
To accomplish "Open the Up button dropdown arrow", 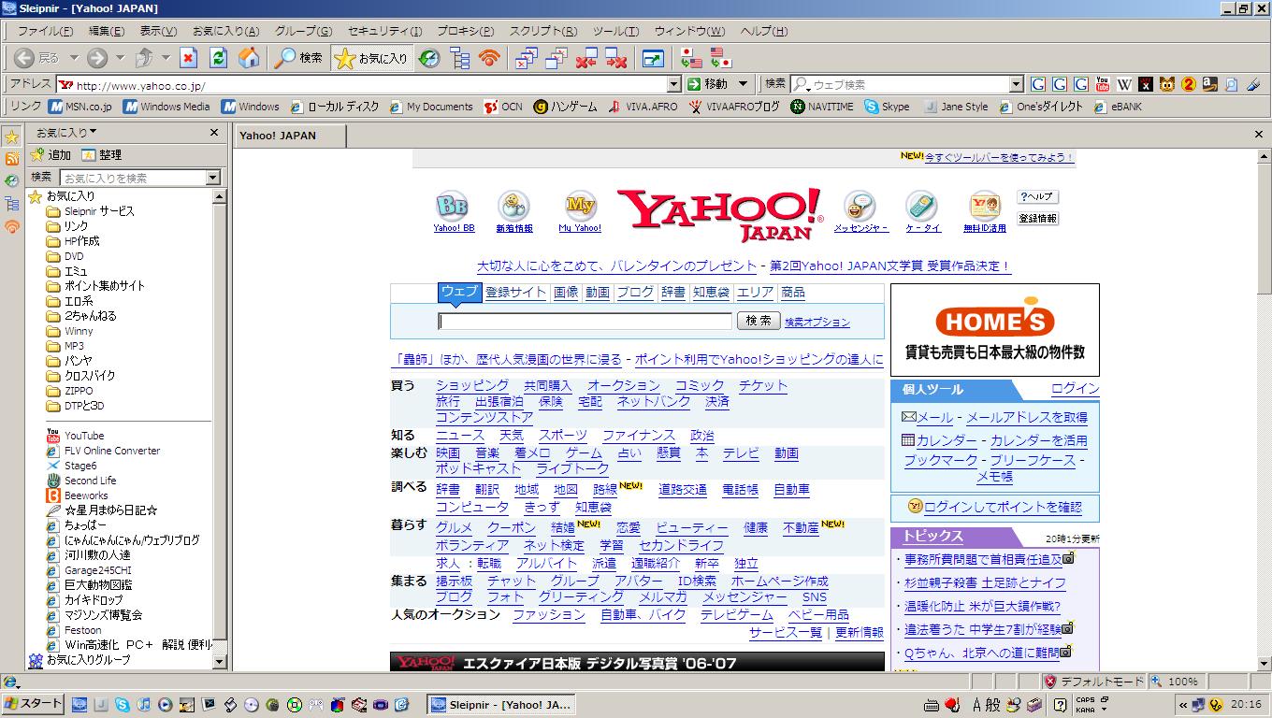I will coord(166,58).
